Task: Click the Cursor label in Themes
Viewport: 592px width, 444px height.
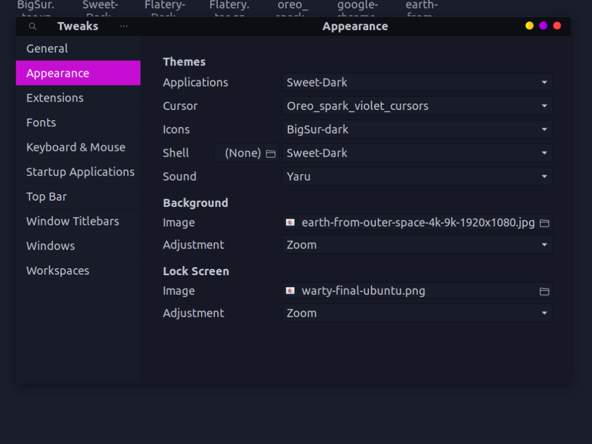Action: 180,106
